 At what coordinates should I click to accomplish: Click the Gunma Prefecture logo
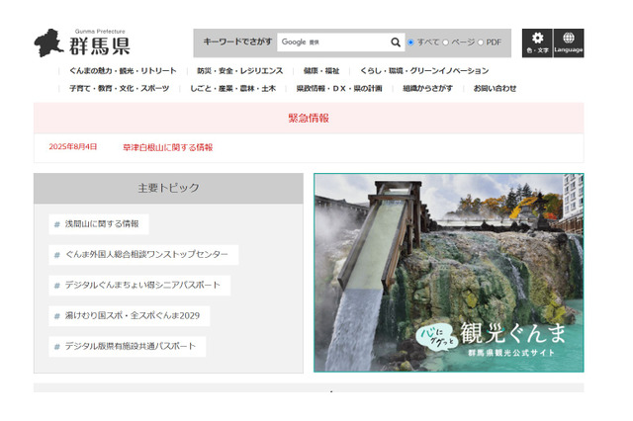82,43
